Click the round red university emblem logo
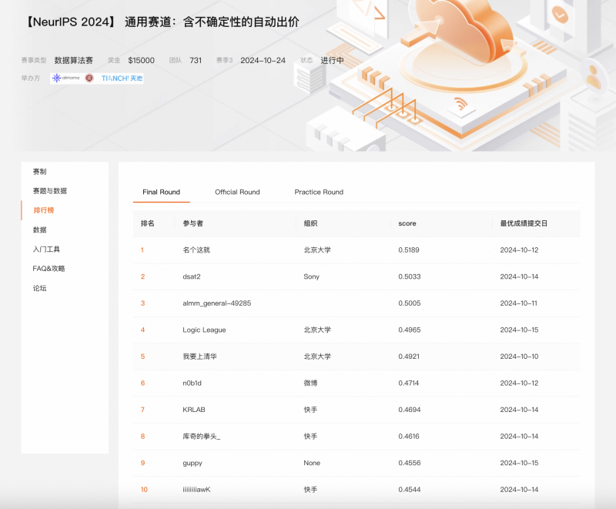Screen dimensions: 616x509 click(89, 78)
